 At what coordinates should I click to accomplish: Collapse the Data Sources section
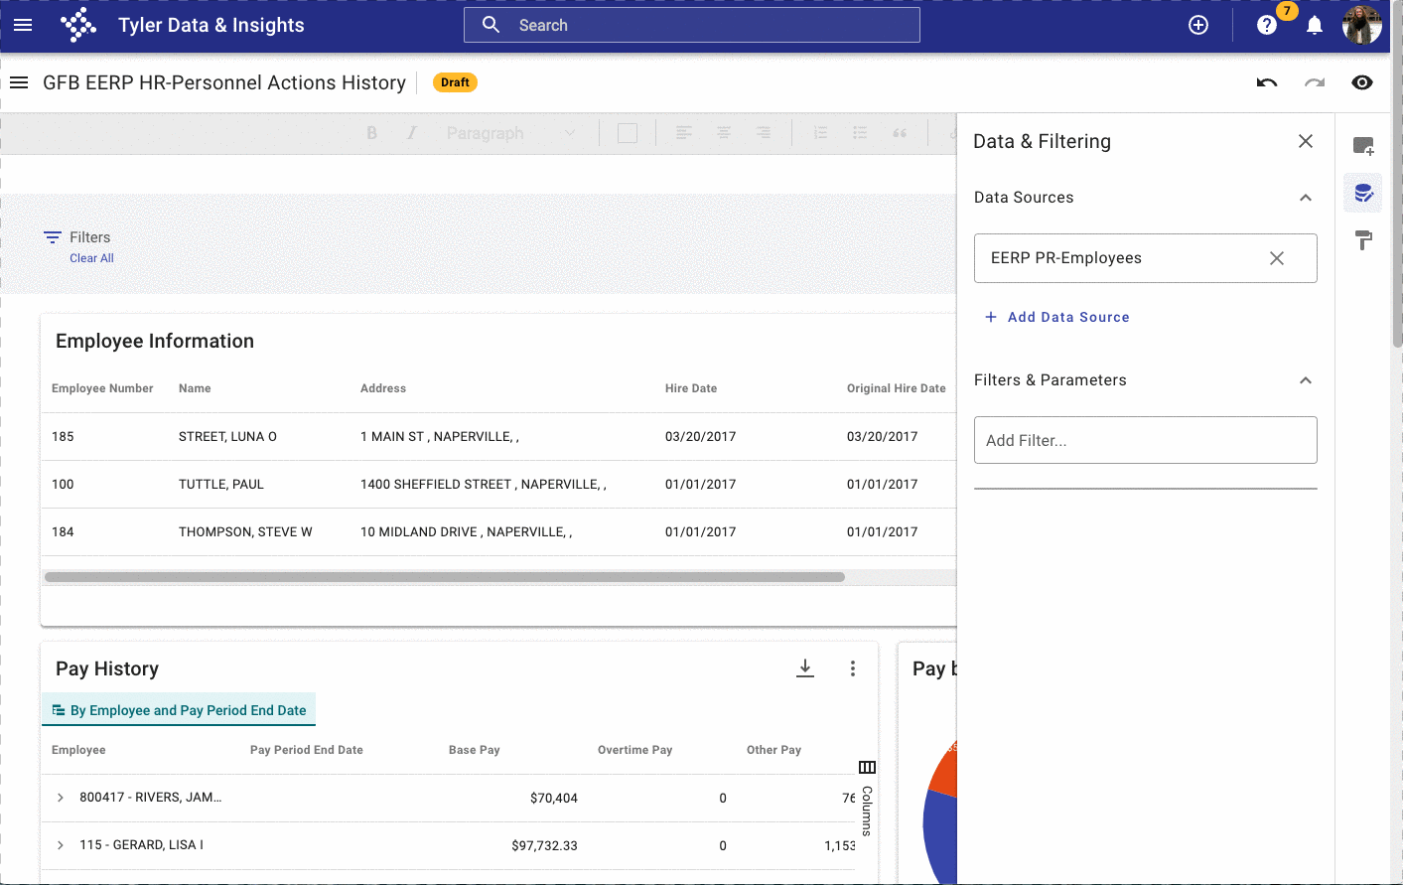pyautogui.click(x=1306, y=198)
